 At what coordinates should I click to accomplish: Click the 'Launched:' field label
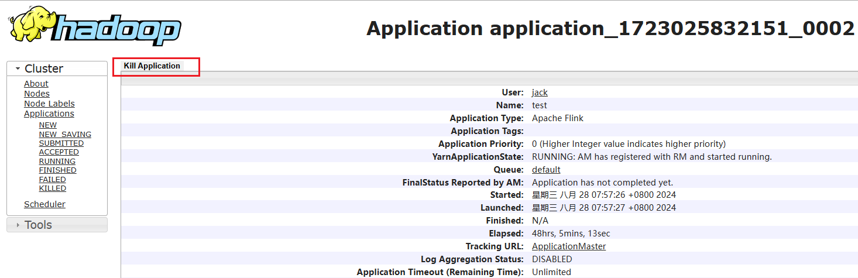click(x=503, y=208)
